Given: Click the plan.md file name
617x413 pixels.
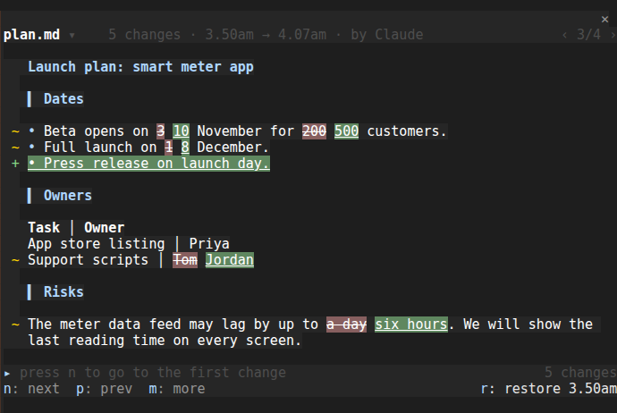Looking at the screenshot, I should (x=31, y=35).
